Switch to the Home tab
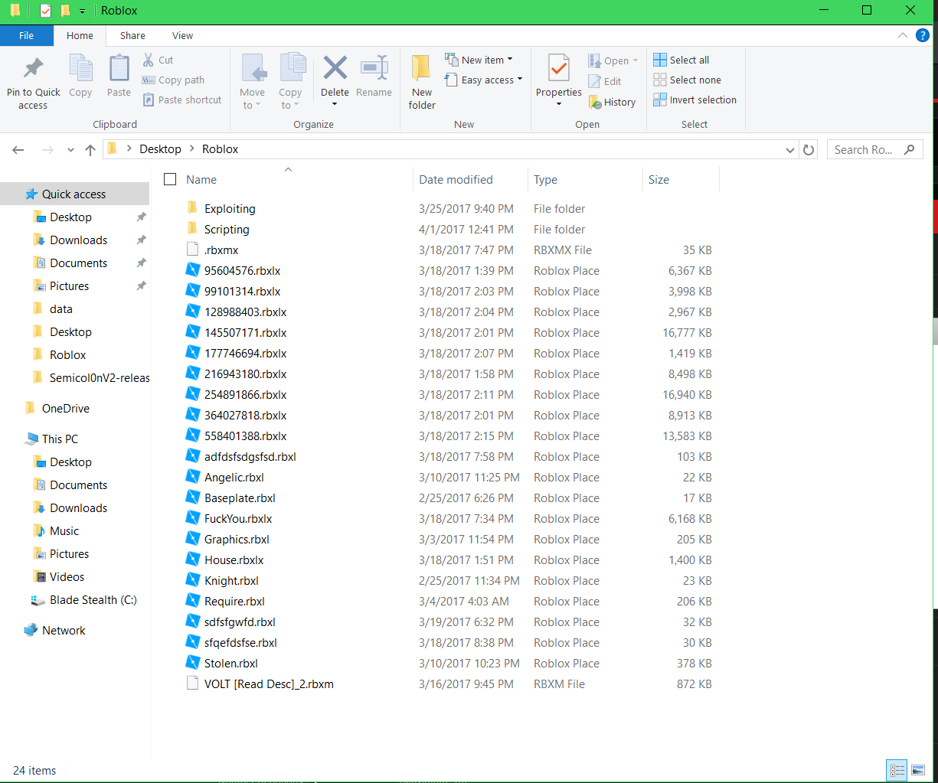This screenshot has height=783, width=938. [x=80, y=35]
